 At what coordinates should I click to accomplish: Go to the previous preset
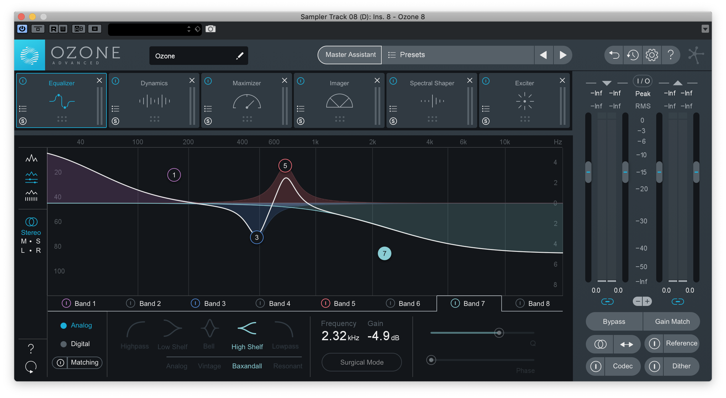click(x=544, y=55)
